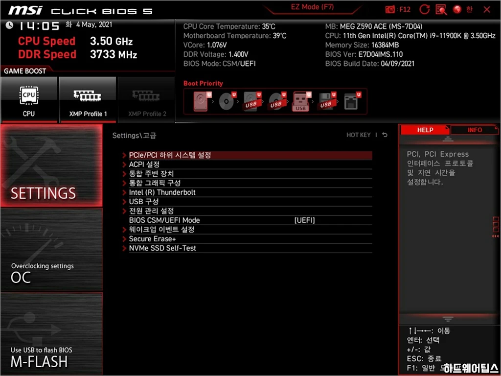The image size is (501, 376).
Task: Click the DDR Voltage: 1.400V reading
Action: coord(216,54)
